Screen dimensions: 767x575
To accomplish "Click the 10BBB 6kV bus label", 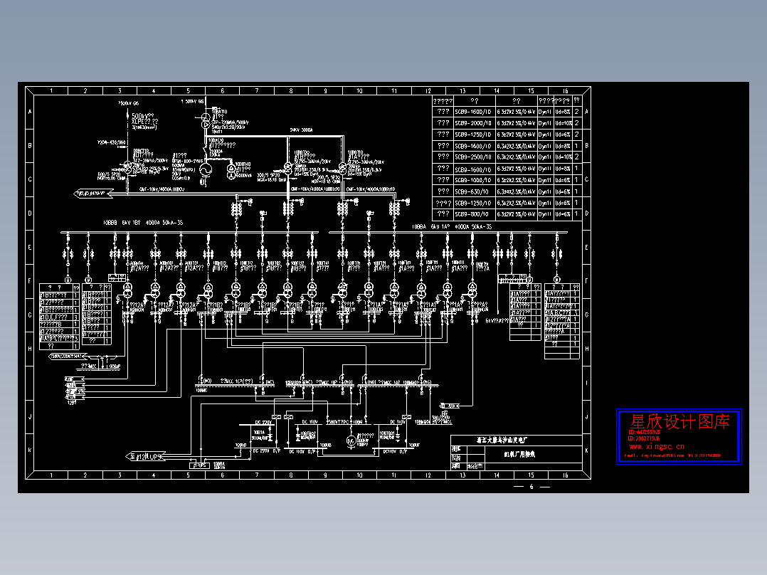I will (x=143, y=223).
